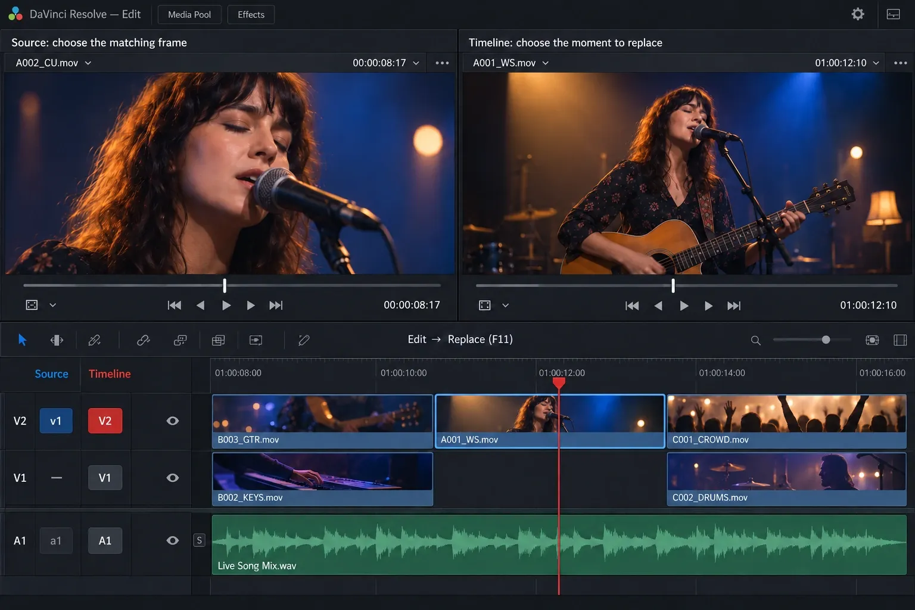Click the timeline zoom slider handle
This screenshot has height=610, width=915.
(x=826, y=340)
